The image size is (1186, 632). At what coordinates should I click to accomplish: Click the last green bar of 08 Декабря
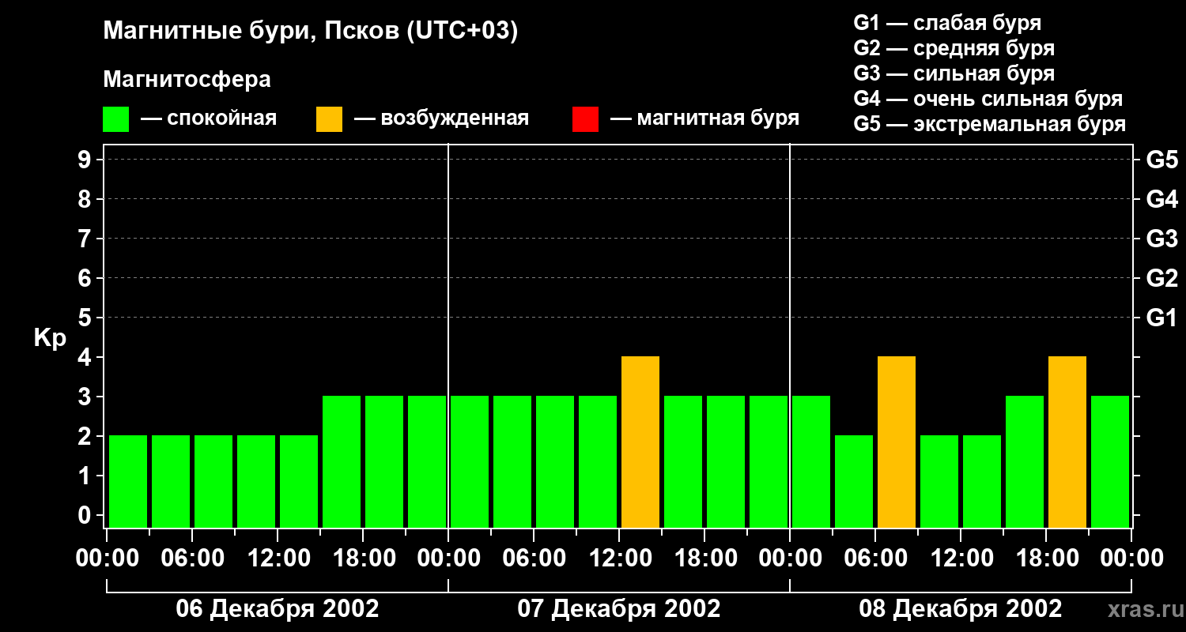tap(1110, 462)
